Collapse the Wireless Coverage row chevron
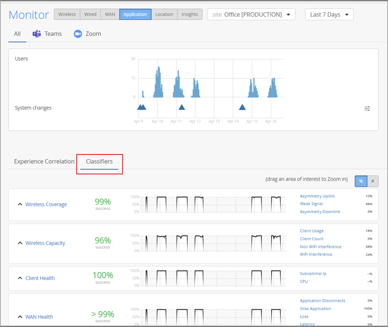Viewport: 388px width, 327px height. pyautogui.click(x=20, y=204)
